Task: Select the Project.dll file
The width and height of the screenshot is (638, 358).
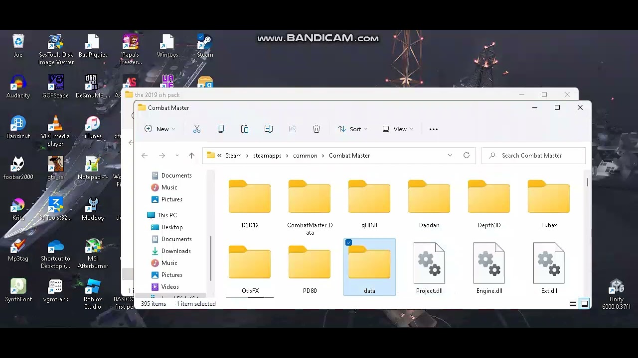Action: [429, 268]
